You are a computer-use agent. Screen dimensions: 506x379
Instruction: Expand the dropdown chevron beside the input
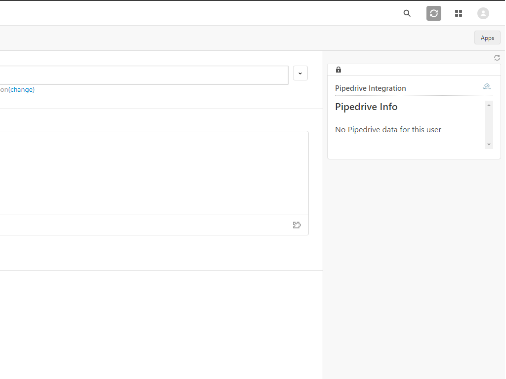point(300,73)
